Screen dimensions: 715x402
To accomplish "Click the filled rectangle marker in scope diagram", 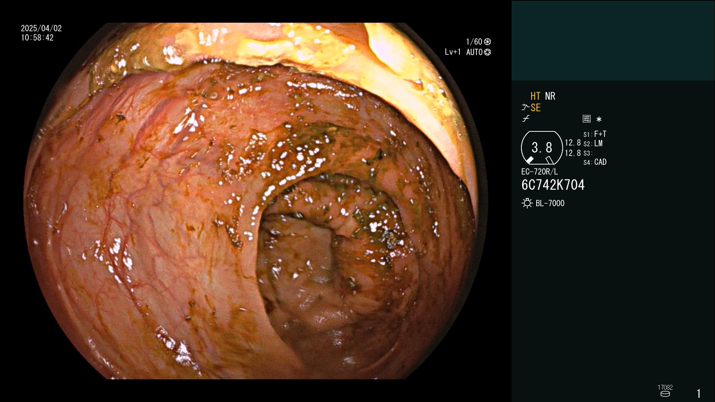I will (530, 160).
